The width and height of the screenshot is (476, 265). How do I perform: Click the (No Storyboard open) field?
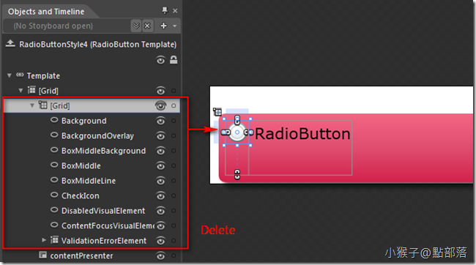(67, 26)
